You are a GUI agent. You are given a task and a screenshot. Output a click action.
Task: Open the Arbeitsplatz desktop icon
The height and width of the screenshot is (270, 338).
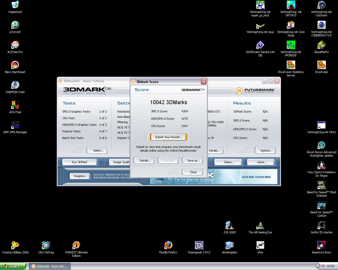coord(229,245)
